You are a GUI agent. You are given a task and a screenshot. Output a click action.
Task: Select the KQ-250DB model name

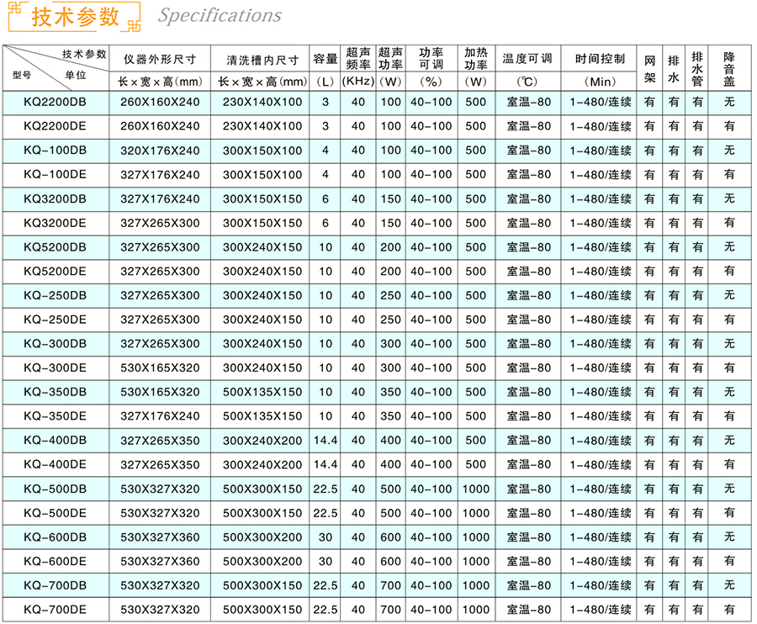[x=55, y=296]
